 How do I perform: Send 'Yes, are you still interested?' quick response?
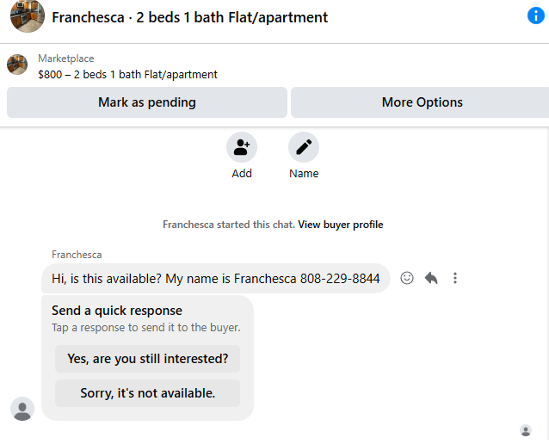click(147, 359)
